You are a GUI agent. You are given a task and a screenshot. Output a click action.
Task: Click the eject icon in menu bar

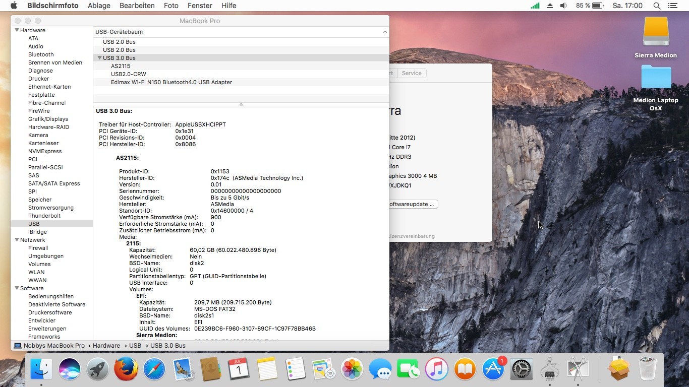tap(550, 6)
